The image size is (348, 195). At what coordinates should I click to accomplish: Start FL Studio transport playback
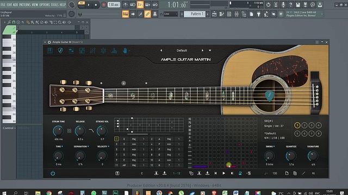[89, 5]
